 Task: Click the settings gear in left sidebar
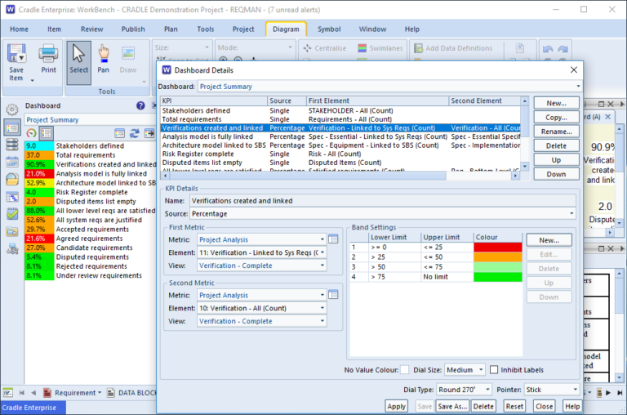[11, 109]
